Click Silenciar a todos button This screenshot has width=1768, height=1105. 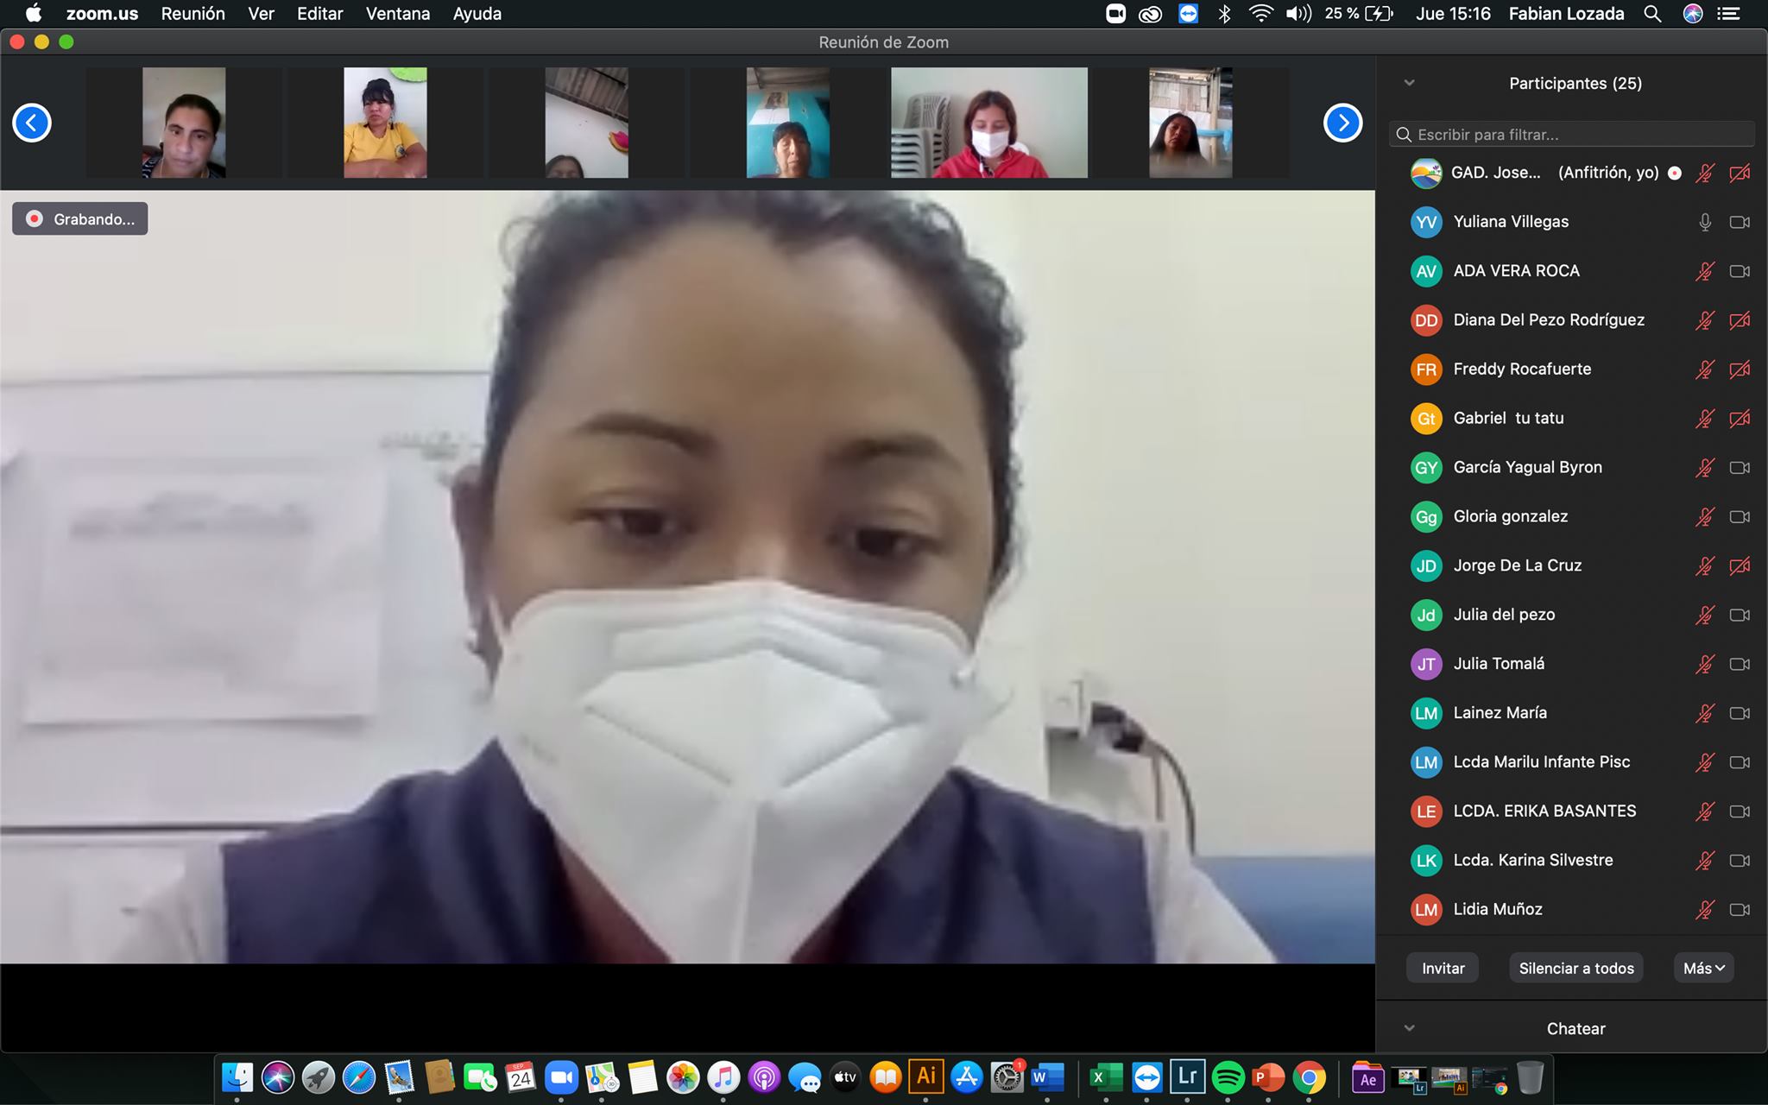[x=1576, y=969]
